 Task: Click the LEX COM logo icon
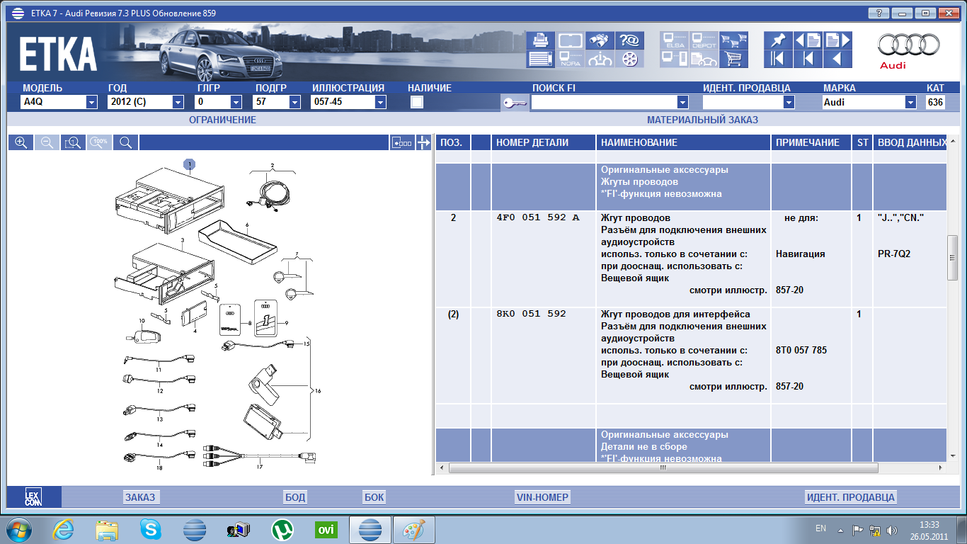click(x=33, y=497)
